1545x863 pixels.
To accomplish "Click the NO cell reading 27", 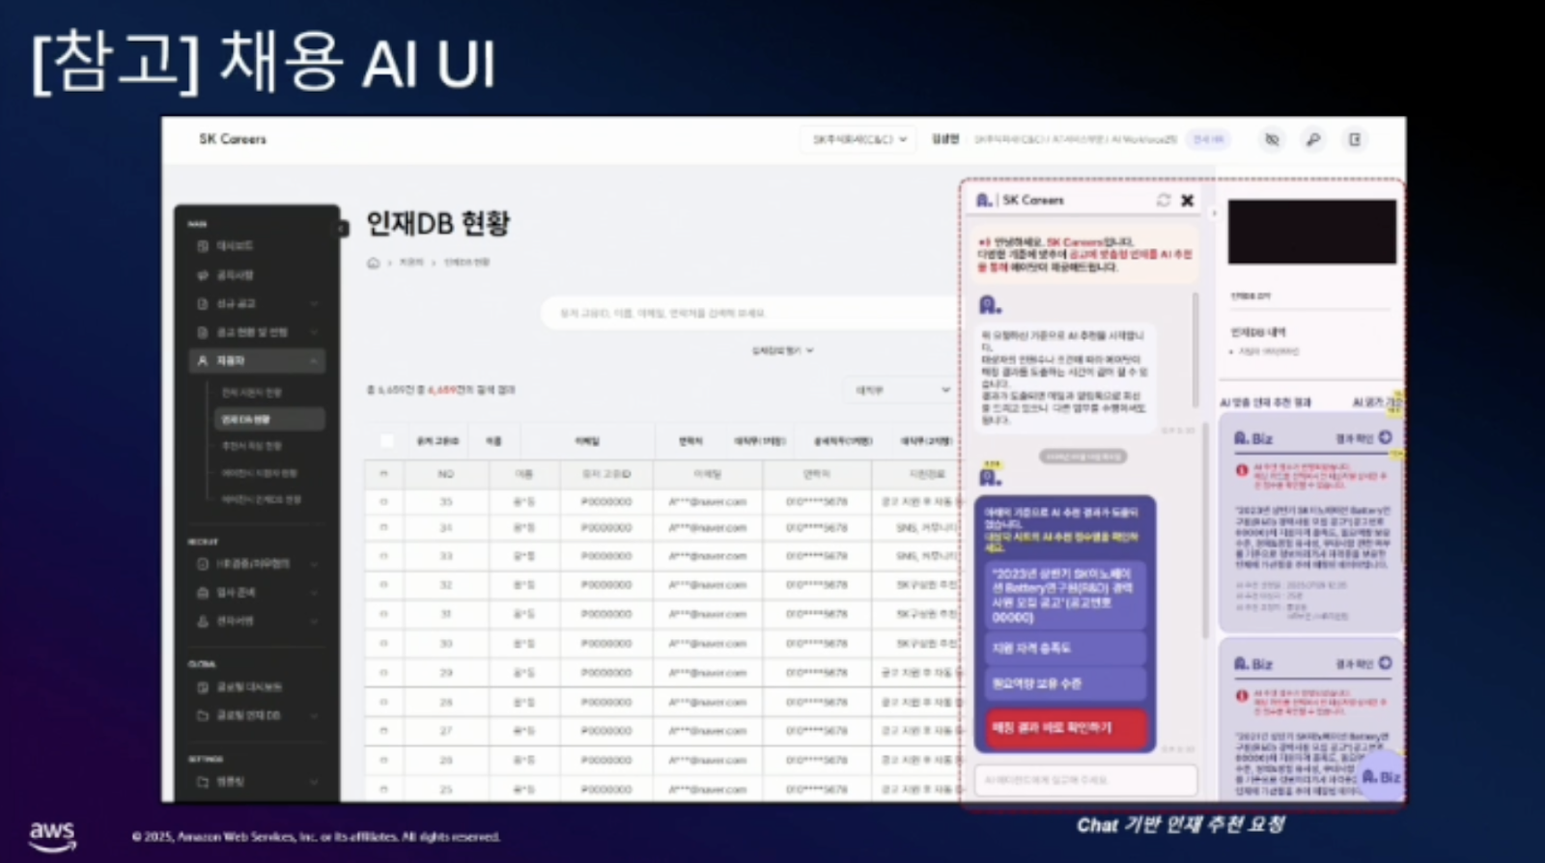I will [x=446, y=731].
